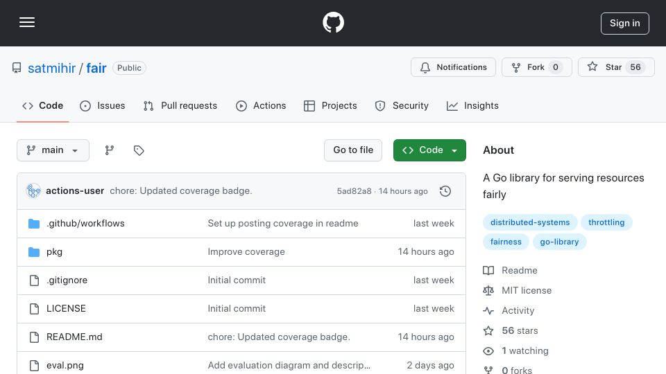Click the Readme book icon
The width and height of the screenshot is (666, 374).
(x=488, y=271)
